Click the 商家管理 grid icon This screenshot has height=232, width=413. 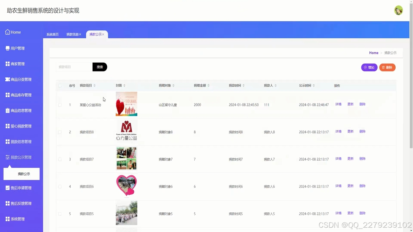click(x=8, y=64)
